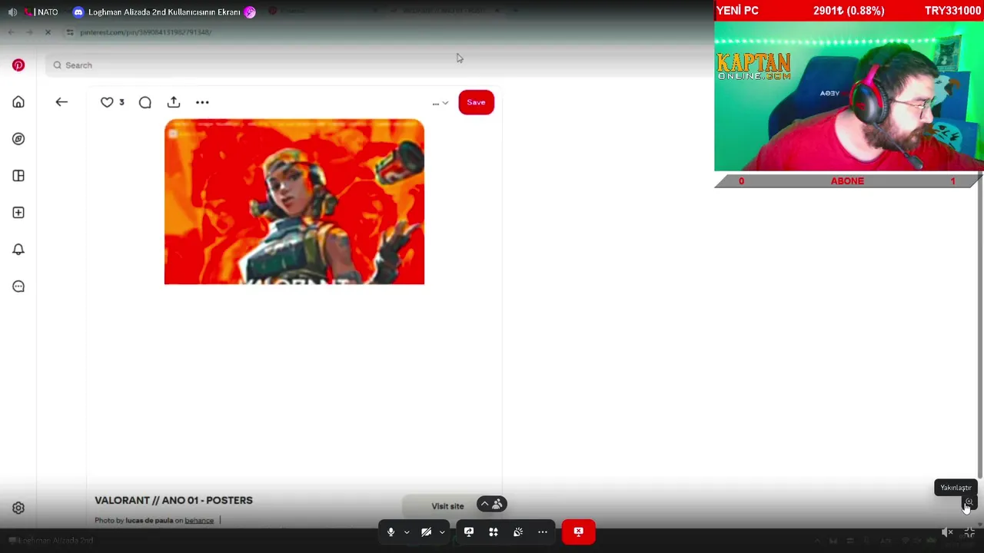Click the Kaptan Online webcam feed

tap(849, 97)
